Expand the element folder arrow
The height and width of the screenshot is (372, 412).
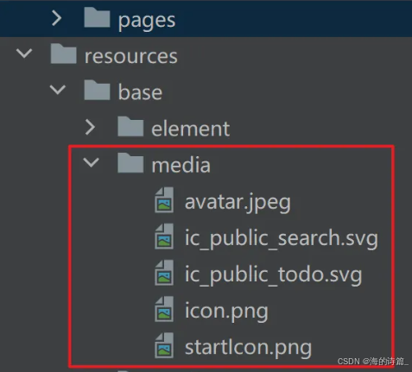coord(90,127)
